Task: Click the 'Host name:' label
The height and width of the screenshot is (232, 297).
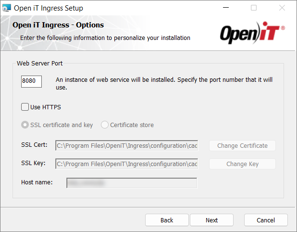Action: pos(37,182)
